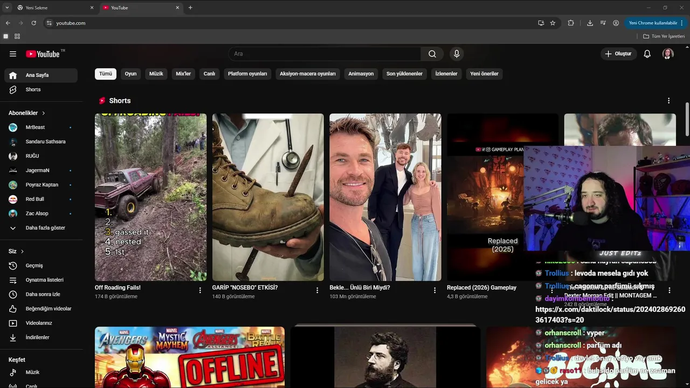Open Zac Alsop channel subscription
Image resolution: width=690 pixels, height=388 pixels.
coord(41,213)
